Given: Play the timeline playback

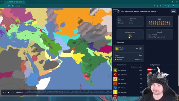Looking at the screenshot, I should [8, 92].
